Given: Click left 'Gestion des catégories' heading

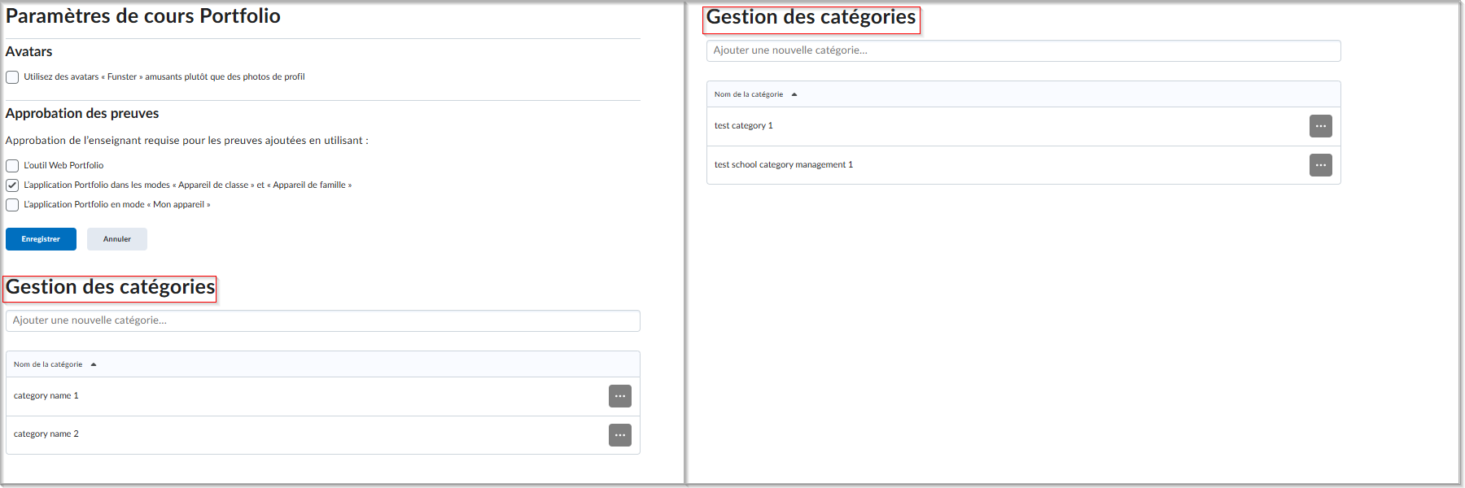Looking at the screenshot, I should pyautogui.click(x=110, y=287).
